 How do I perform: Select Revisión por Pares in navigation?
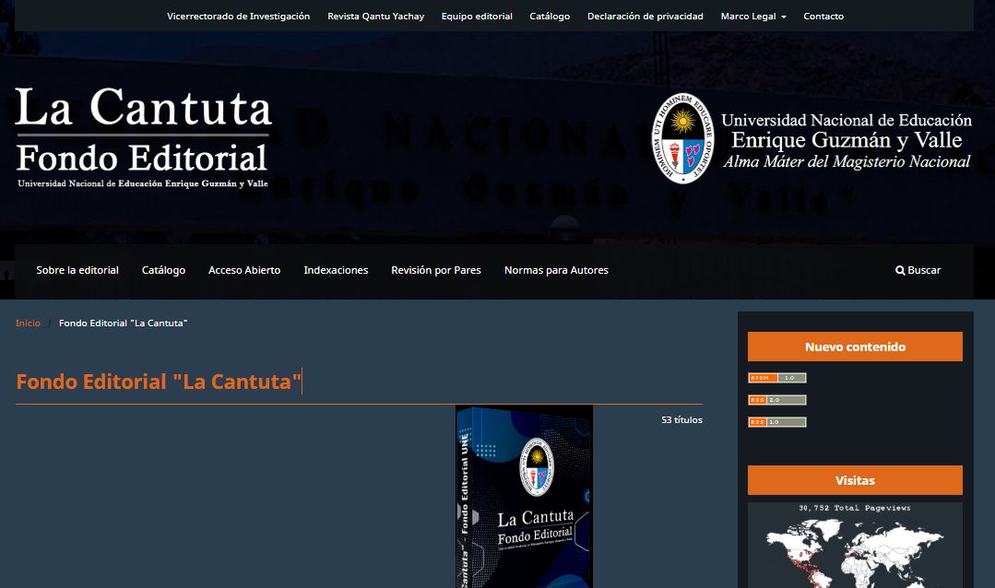[x=435, y=270]
